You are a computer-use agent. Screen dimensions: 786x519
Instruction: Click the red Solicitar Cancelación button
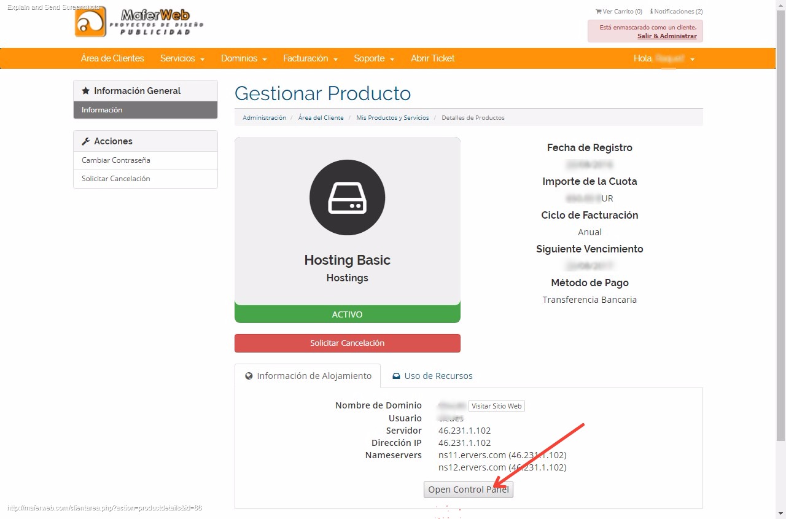pos(347,343)
